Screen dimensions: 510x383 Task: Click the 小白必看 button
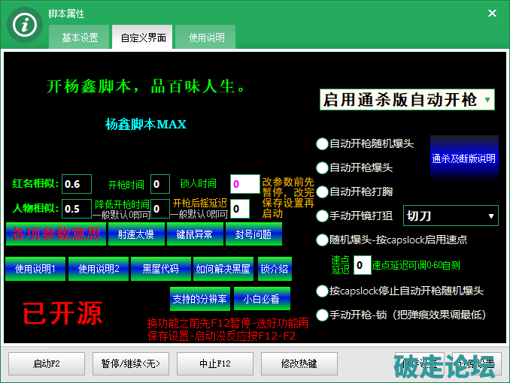coord(262,299)
